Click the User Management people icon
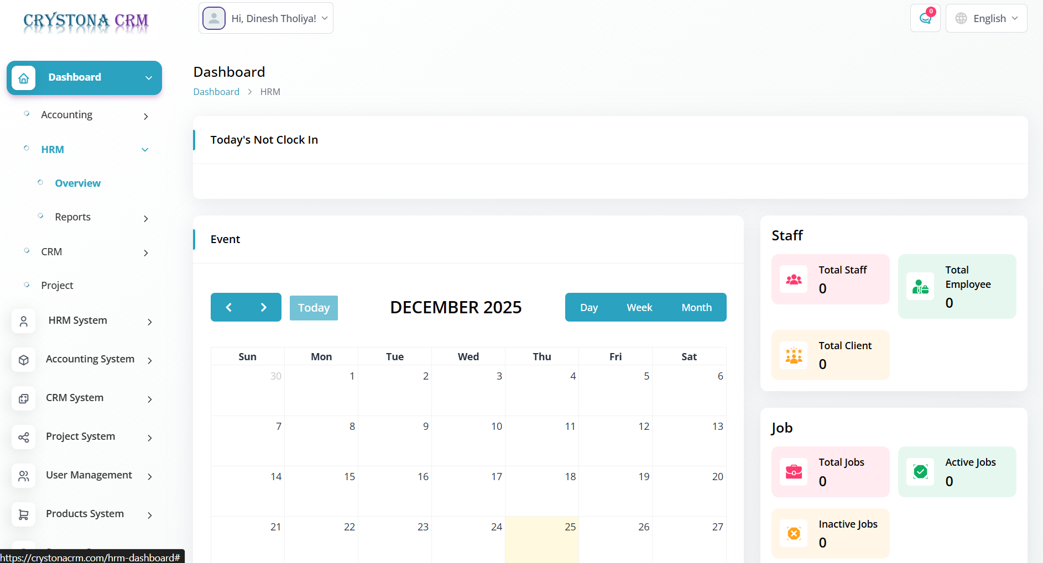This screenshot has width=1043, height=563. (24, 476)
